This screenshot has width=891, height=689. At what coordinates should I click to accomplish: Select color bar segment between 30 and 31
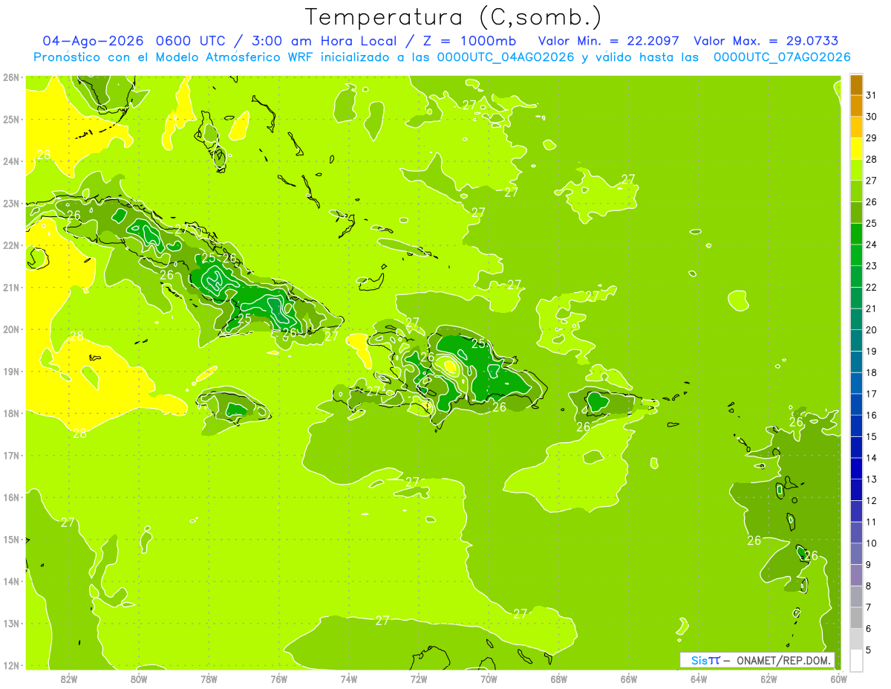[x=857, y=106]
